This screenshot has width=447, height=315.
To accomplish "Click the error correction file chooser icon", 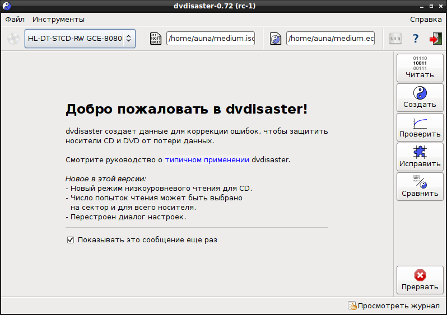I will click(x=276, y=39).
